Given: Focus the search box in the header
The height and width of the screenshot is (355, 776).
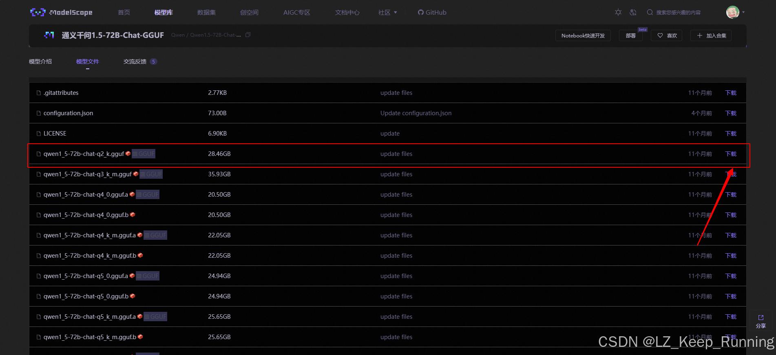Looking at the screenshot, I should click(678, 13).
